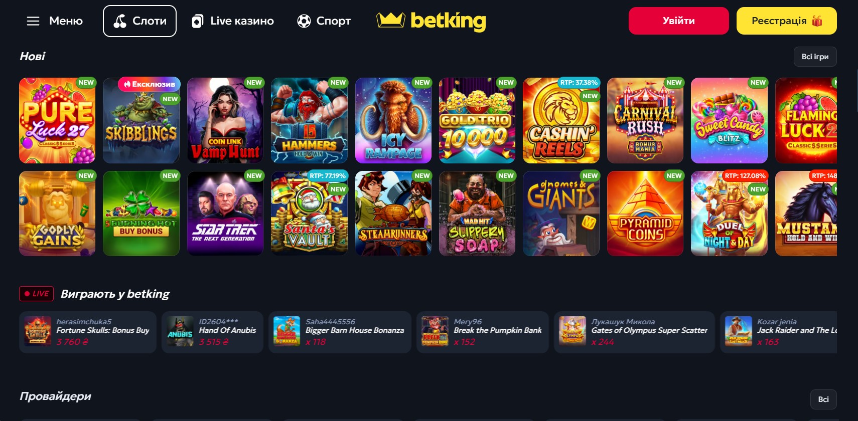Open Bigger Barn House Bonanza win

point(340,332)
